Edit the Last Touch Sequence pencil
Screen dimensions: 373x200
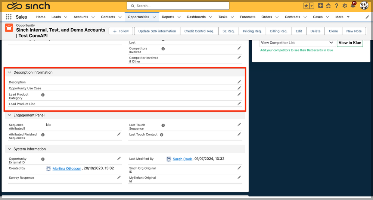[239, 125]
